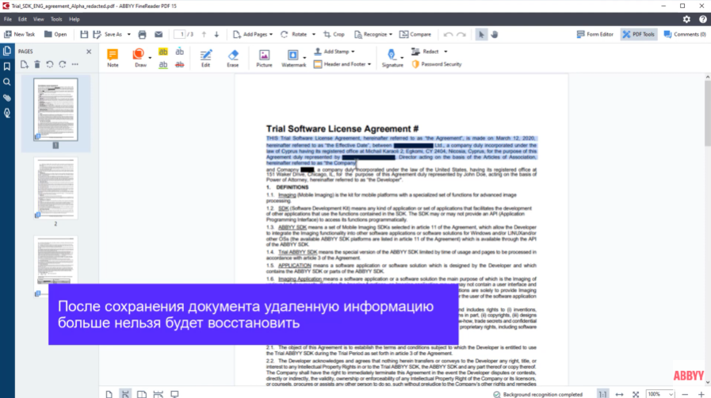The width and height of the screenshot is (711, 398).
Task: Click the Compare button
Action: (x=415, y=34)
